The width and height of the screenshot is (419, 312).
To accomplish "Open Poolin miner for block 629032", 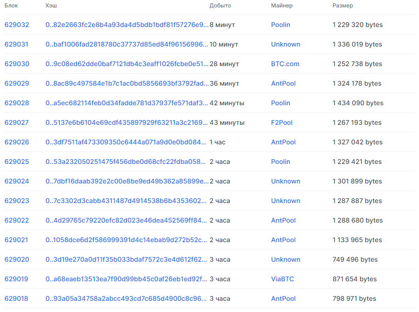I will click(x=281, y=25).
